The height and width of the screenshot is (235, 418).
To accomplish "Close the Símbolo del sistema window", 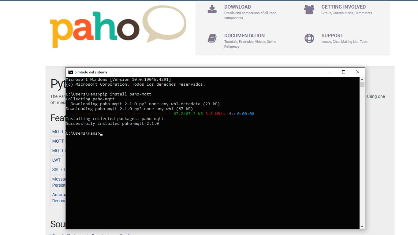I will coord(358,72).
